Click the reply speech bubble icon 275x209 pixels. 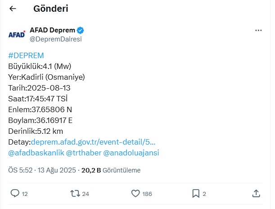point(15,193)
